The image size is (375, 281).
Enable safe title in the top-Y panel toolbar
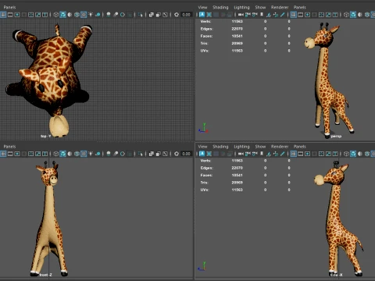[45, 15]
